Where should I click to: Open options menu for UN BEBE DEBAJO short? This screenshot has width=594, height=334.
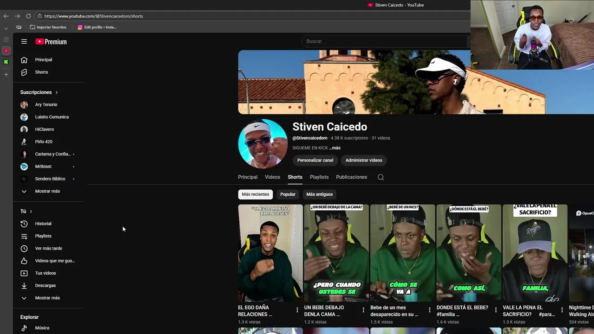(x=363, y=310)
